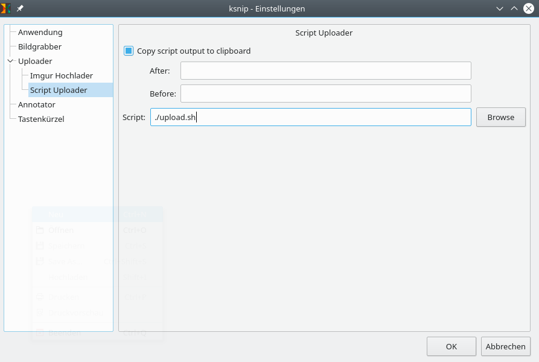Confirm settings with the OK button

pos(451,346)
